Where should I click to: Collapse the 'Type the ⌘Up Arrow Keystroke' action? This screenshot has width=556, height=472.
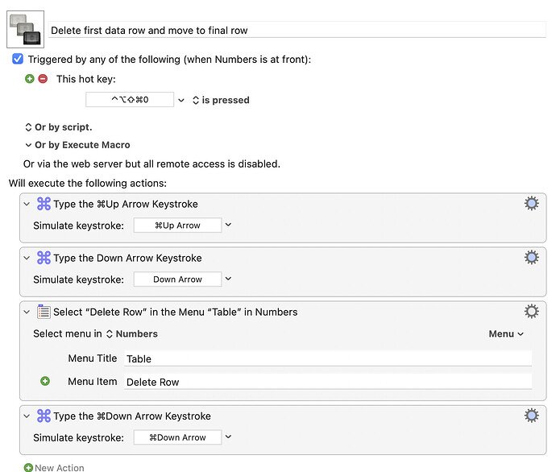[28, 204]
